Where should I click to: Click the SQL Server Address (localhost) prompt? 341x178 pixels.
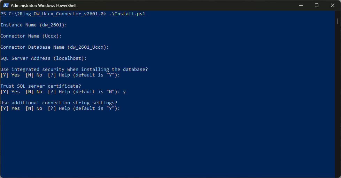pyautogui.click(x=44, y=58)
